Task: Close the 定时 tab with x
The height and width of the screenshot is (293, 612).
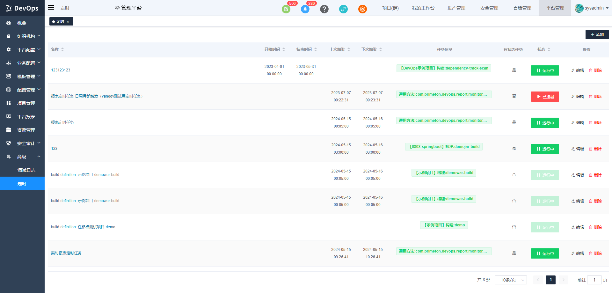Action: coord(68,22)
